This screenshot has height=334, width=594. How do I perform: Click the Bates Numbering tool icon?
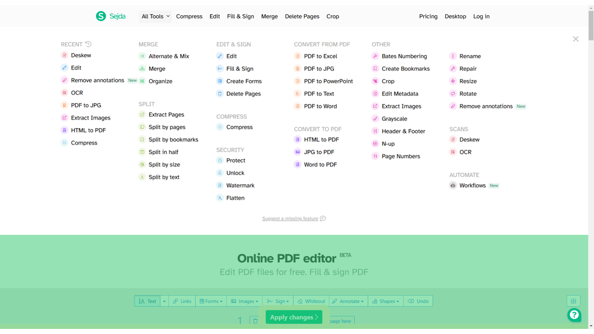click(x=375, y=56)
